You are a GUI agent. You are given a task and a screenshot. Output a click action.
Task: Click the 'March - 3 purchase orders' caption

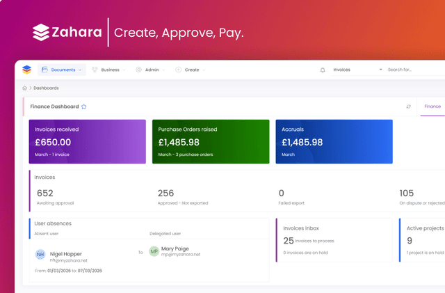click(186, 155)
